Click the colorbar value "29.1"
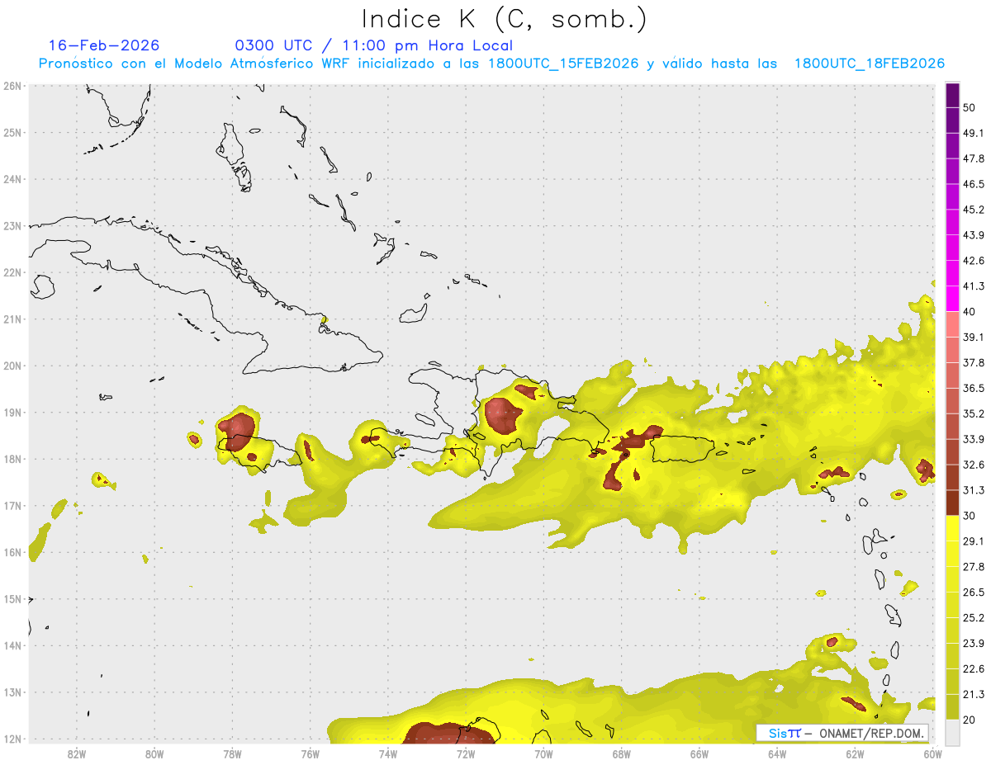 point(973,541)
